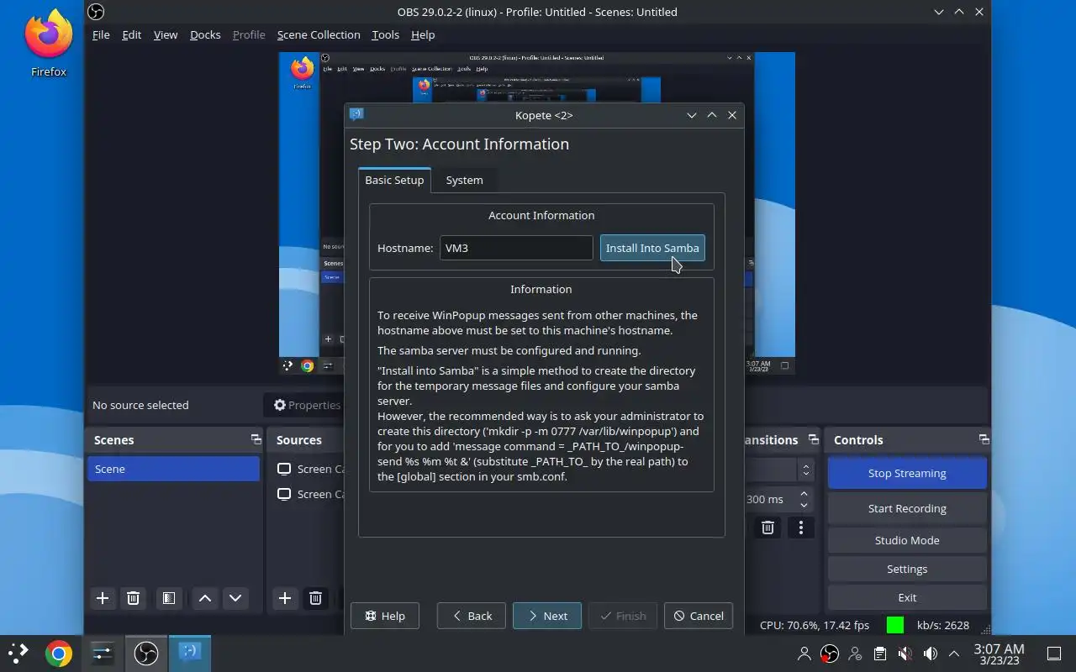
Task: Open the application launcher in the taskbar
Action: [18, 653]
